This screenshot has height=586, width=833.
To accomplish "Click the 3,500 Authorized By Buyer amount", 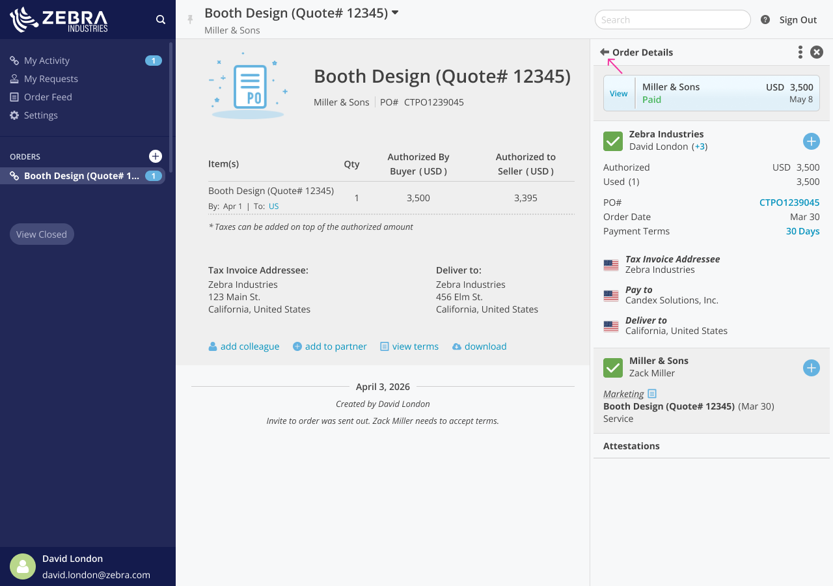I will (418, 198).
